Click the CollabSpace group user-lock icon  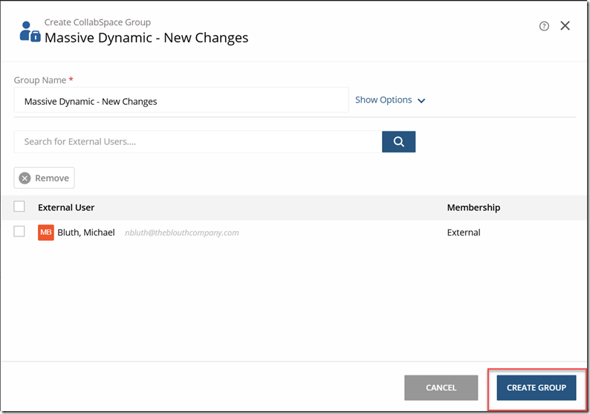point(30,32)
